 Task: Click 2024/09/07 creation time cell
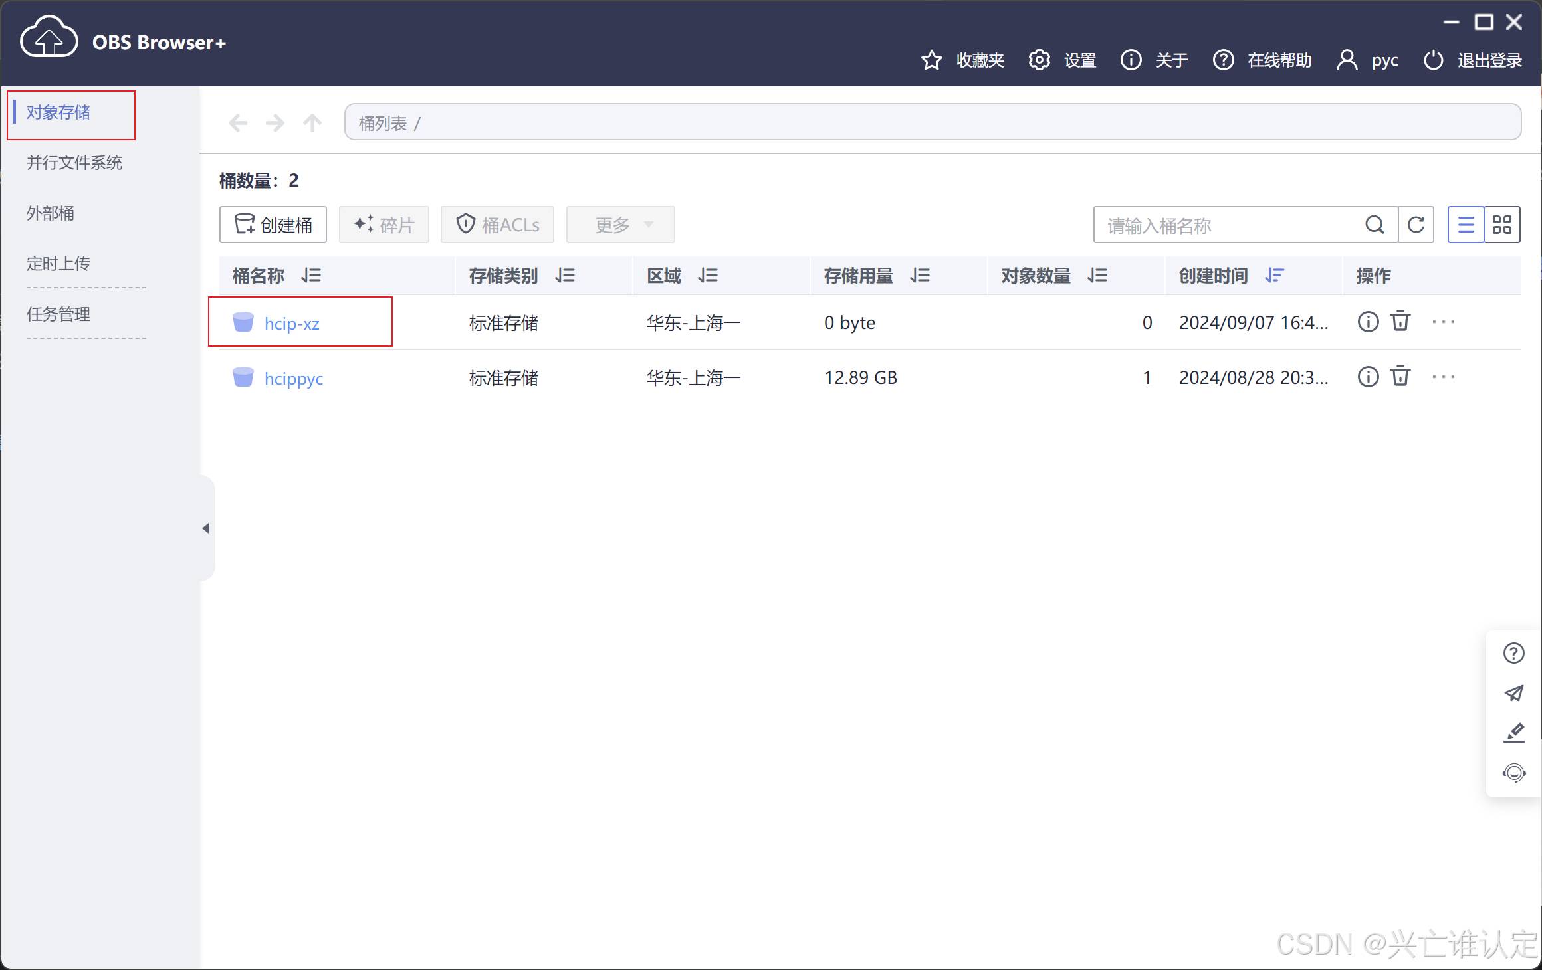click(x=1254, y=322)
